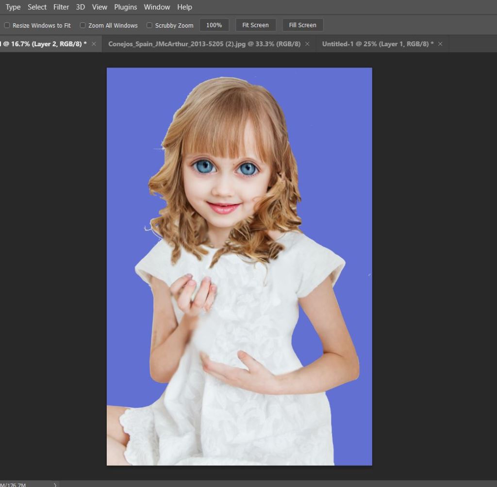Close the Layer 2 document tab
Viewport: 497px width, 487px height.
[x=94, y=44]
